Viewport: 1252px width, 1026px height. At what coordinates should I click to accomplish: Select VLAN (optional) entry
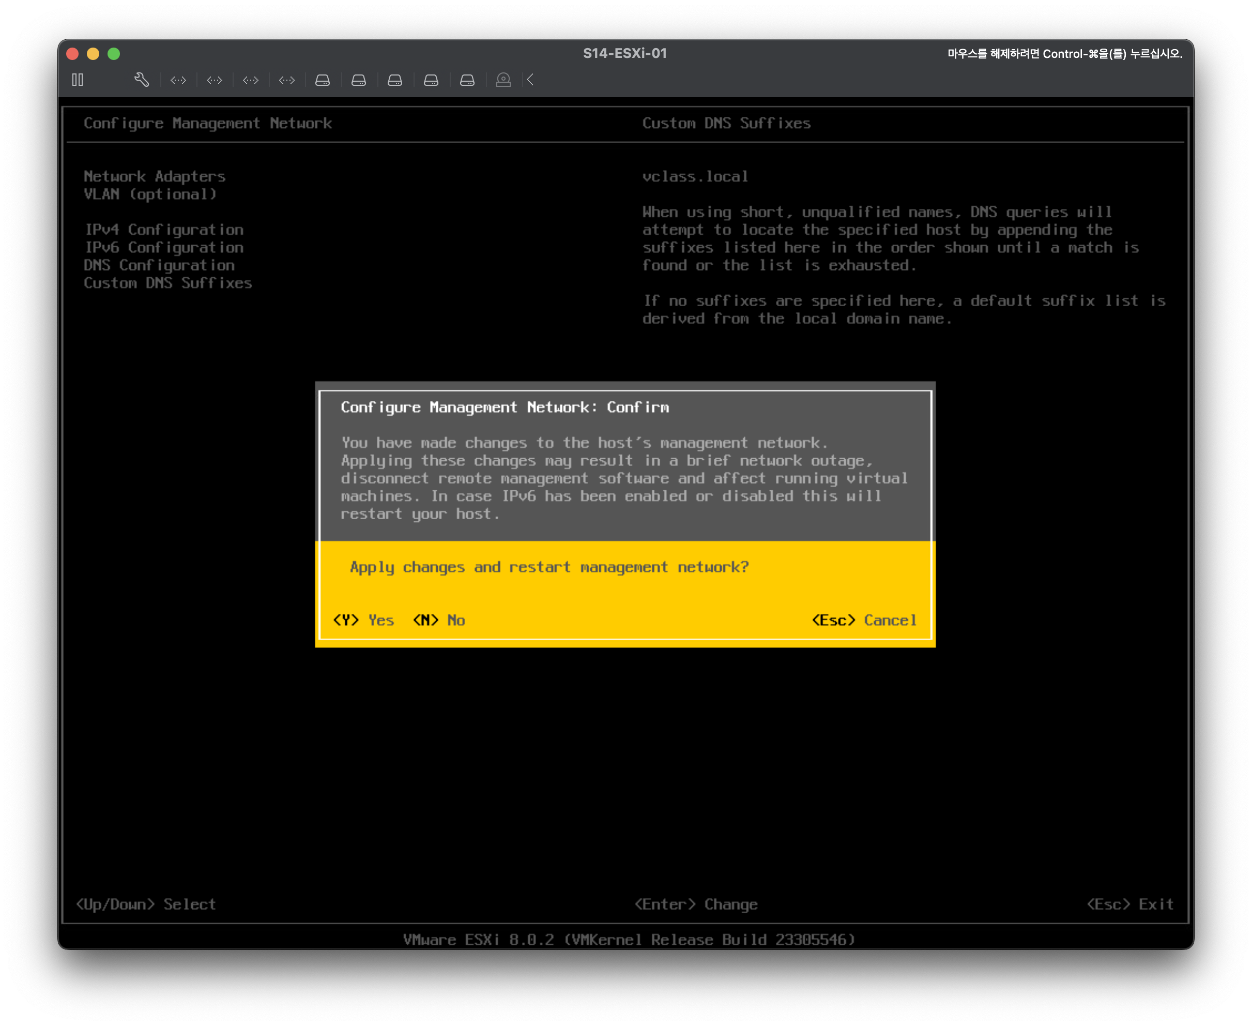[x=150, y=194]
